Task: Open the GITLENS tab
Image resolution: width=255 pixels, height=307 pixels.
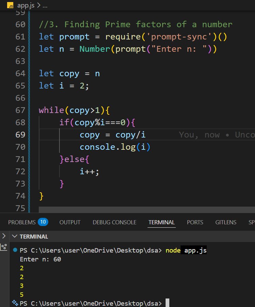Action: 226,222
